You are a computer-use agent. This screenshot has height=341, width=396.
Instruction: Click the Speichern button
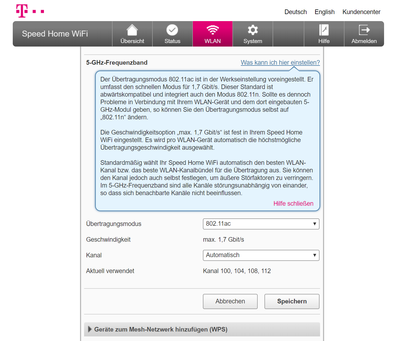click(292, 301)
